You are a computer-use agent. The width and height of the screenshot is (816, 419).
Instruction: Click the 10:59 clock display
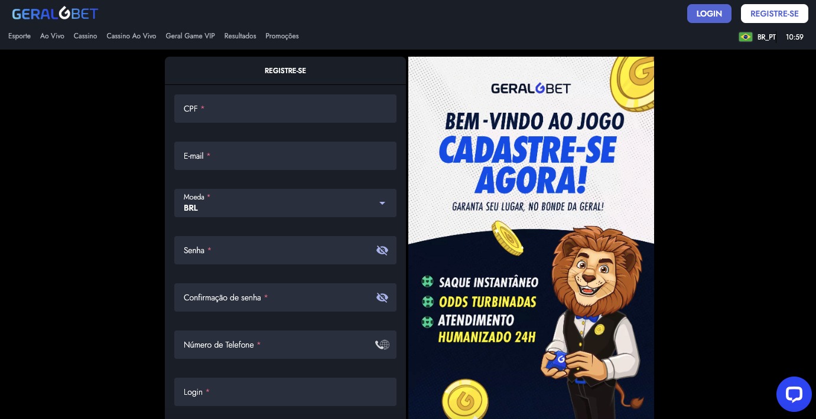point(794,37)
